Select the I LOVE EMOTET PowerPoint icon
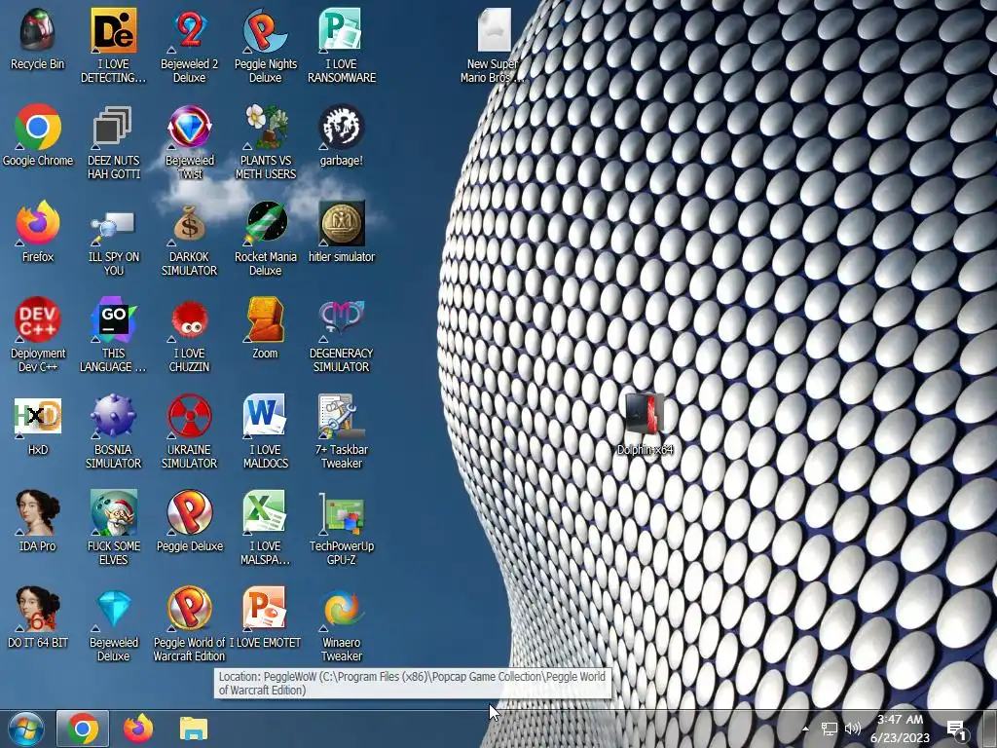This screenshot has width=997, height=748. (265, 609)
